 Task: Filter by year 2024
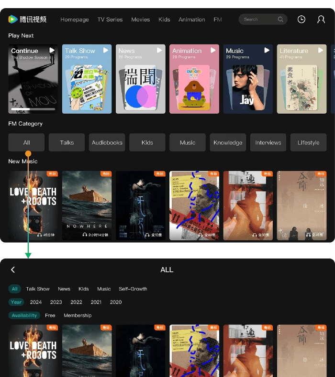35,302
